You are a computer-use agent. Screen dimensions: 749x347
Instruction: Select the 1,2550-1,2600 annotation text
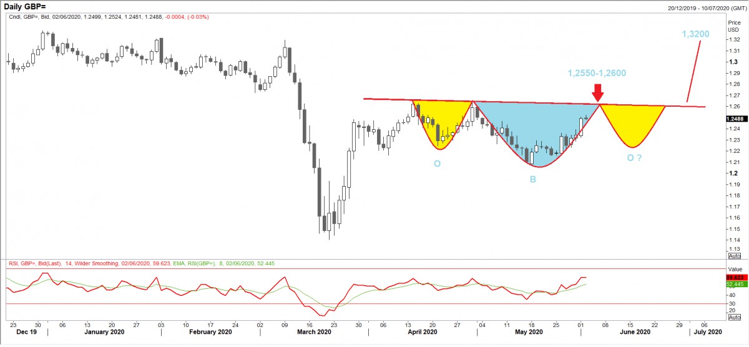pos(597,73)
